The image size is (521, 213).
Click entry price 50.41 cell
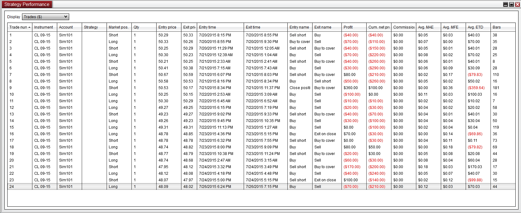coord(163,68)
